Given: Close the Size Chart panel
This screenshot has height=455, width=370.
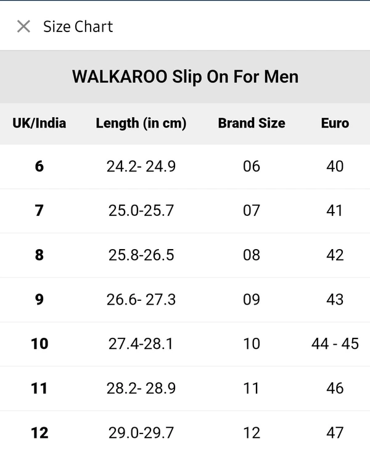Looking at the screenshot, I should pos(23,27).
